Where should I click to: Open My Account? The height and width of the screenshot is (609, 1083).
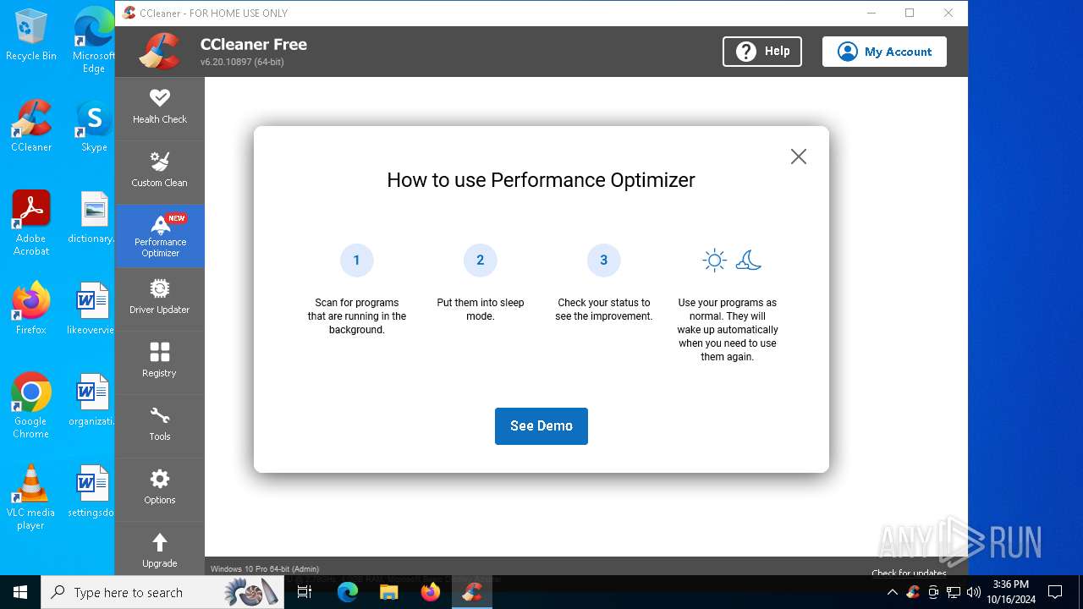884,52
